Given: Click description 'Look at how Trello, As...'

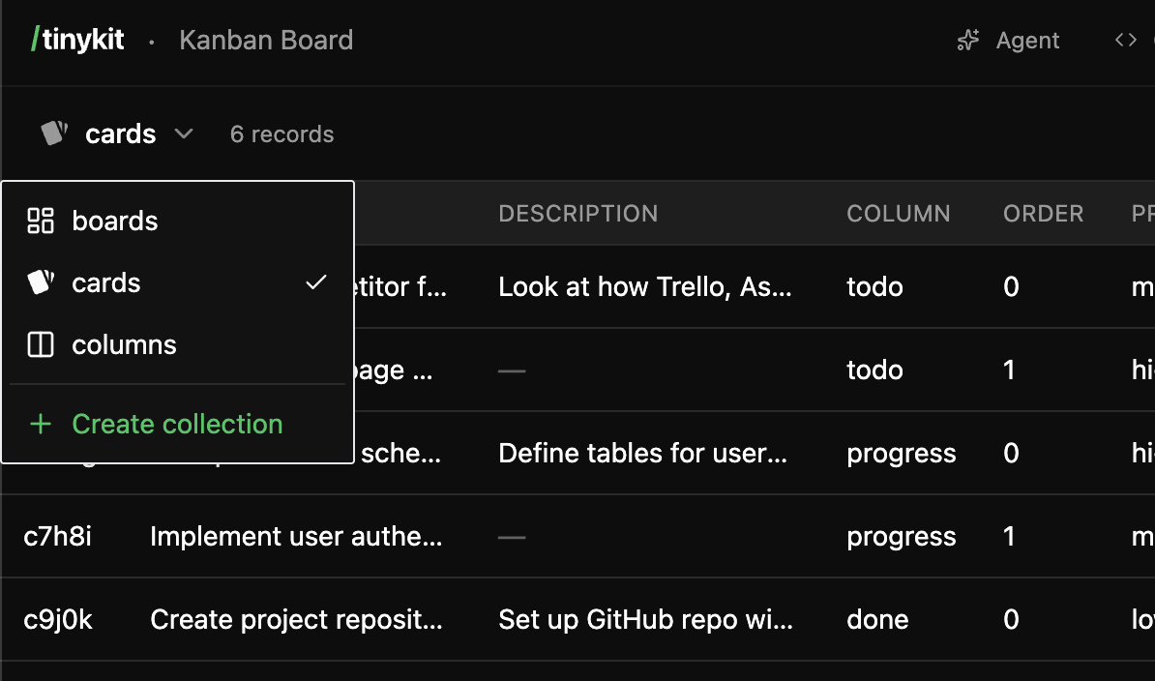Looking at the screenshot, I should [645, 286].
